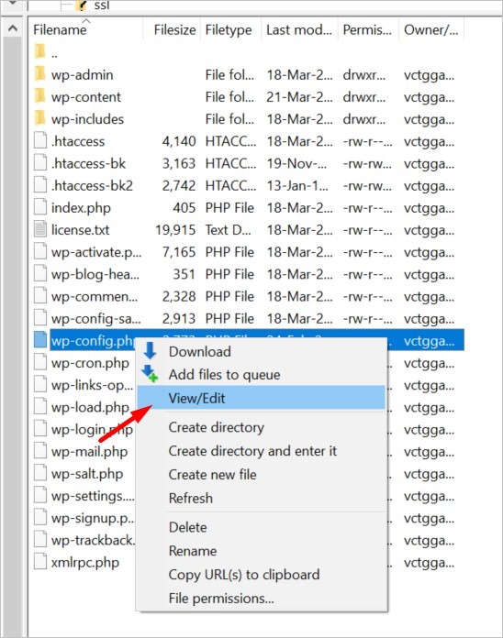Sort by the Last mod... column header

pos(299,29)
